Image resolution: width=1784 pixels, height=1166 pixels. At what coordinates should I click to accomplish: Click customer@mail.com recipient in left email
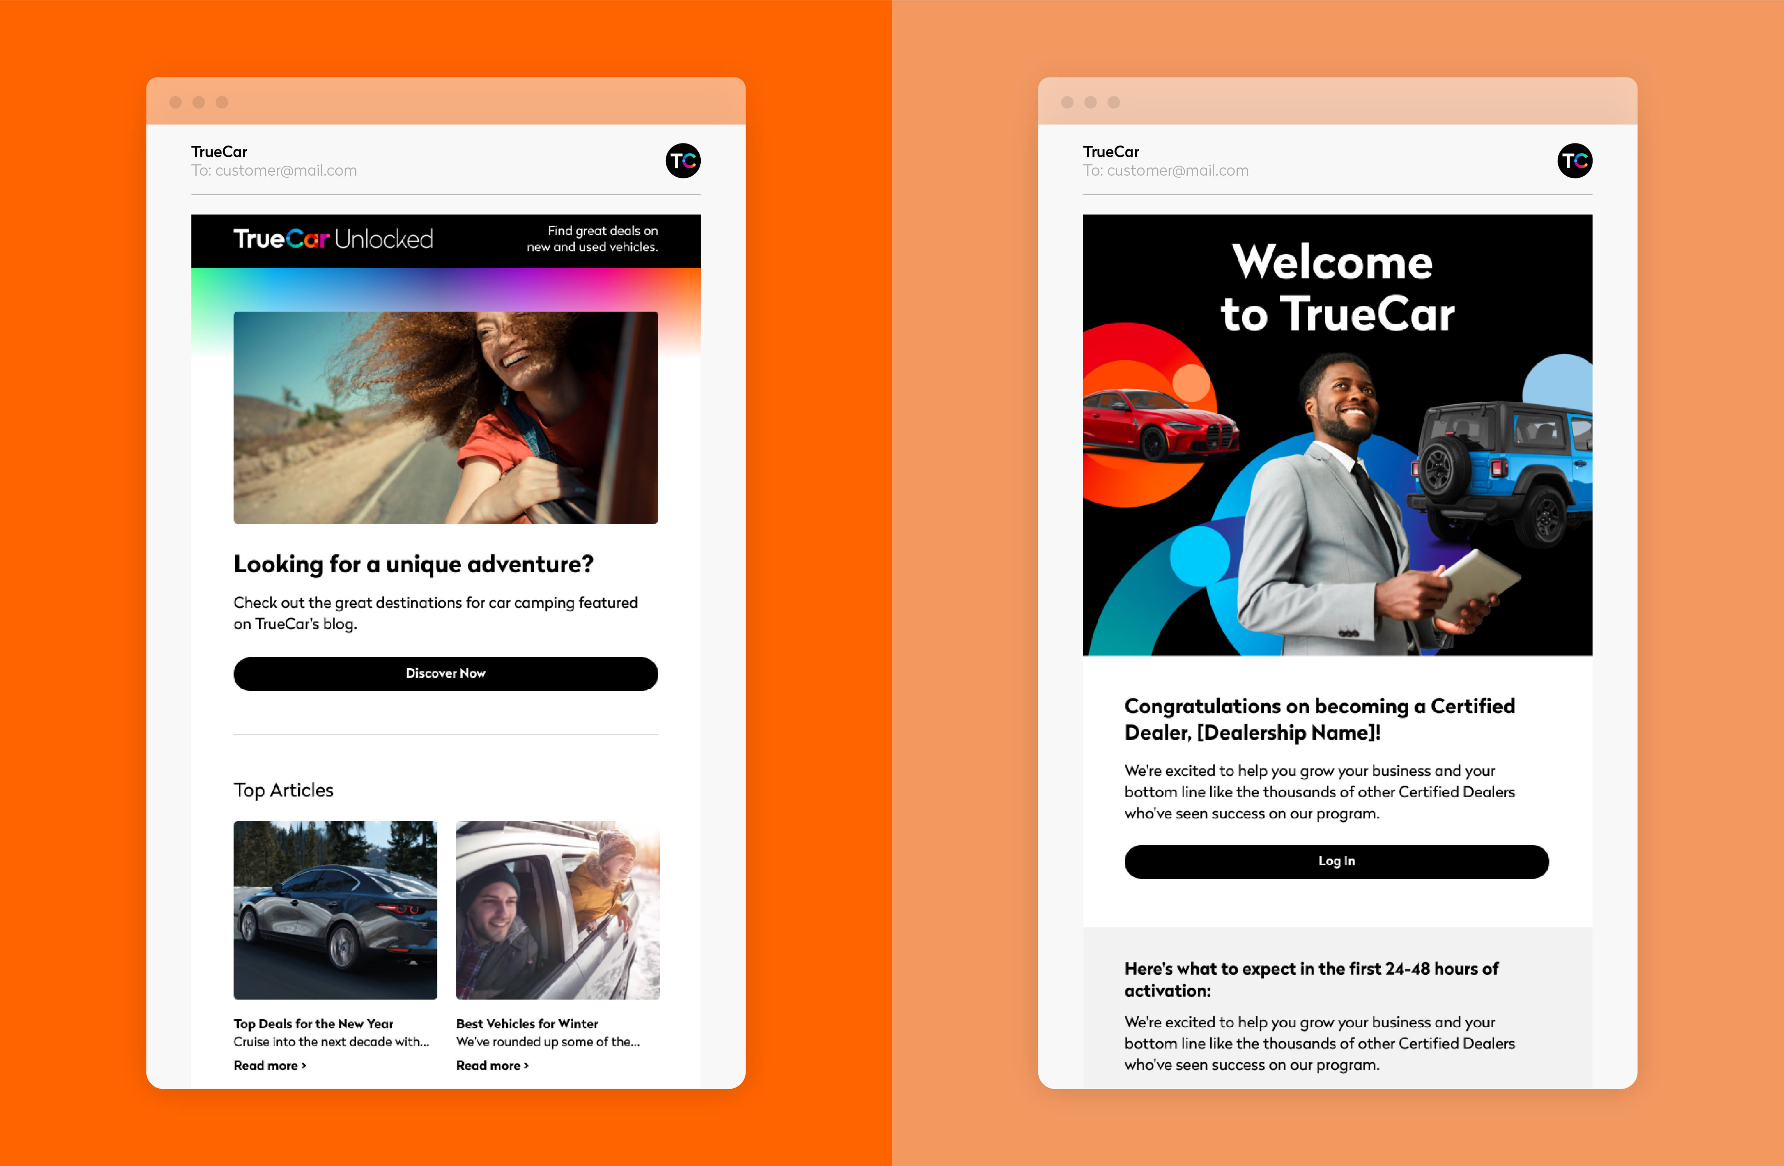(286, 171)
